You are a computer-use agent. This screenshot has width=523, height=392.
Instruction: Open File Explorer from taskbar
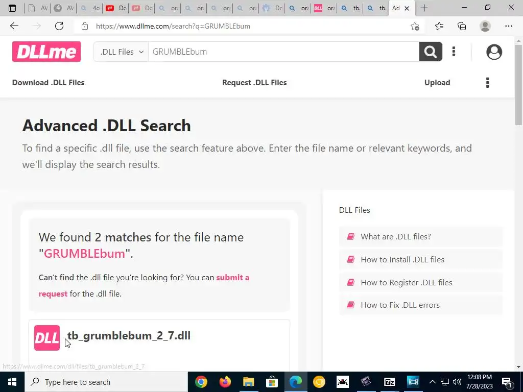[249, 382]
